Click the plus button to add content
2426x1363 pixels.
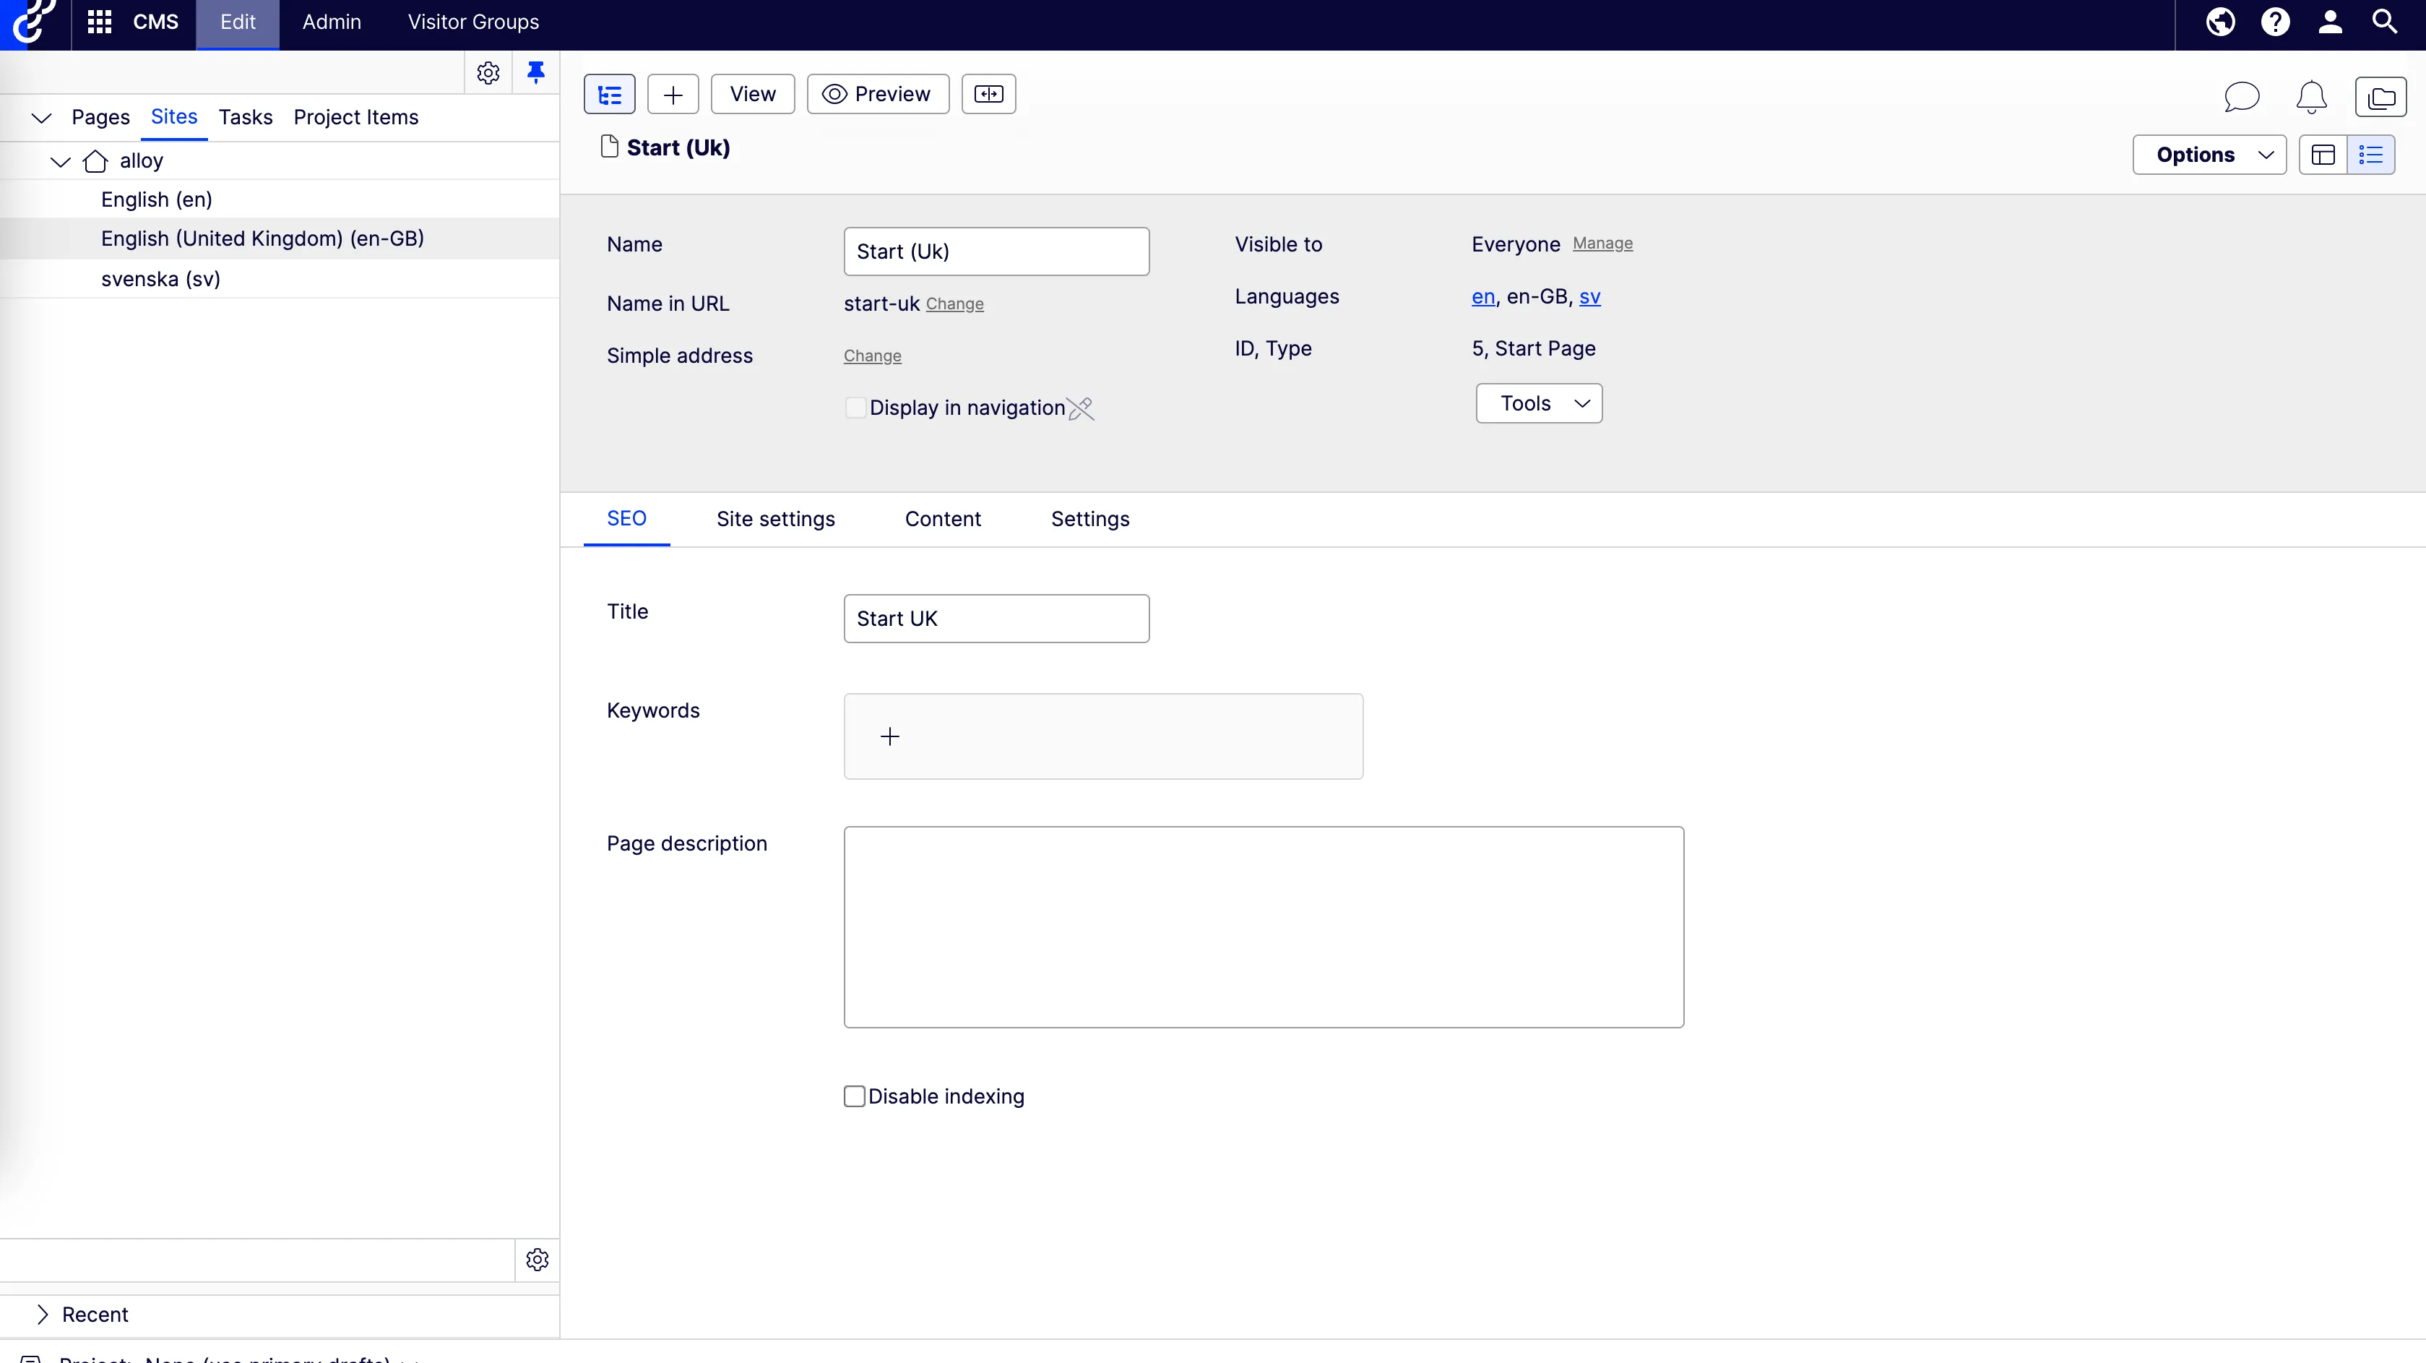tap(673, 94)
